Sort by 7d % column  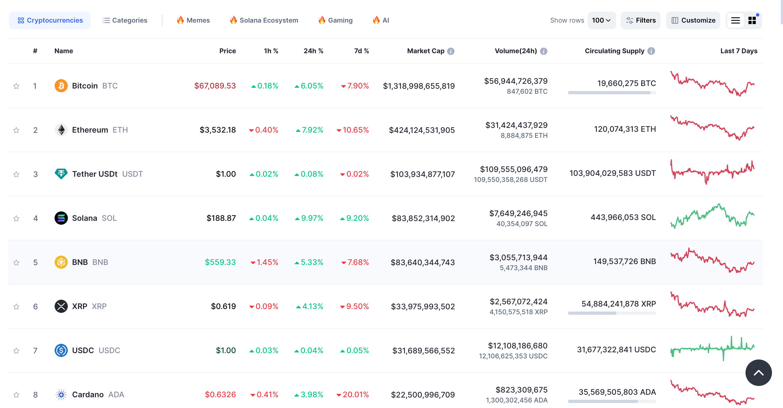point(361,51)
